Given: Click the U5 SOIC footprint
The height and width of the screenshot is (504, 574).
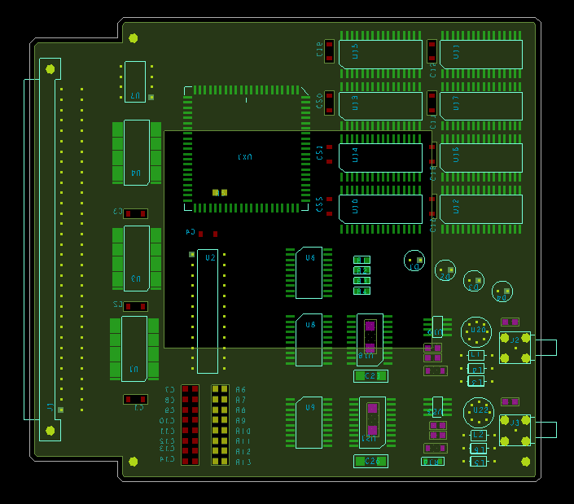Looking at the screenshot, I should click(x=309, y=273).
